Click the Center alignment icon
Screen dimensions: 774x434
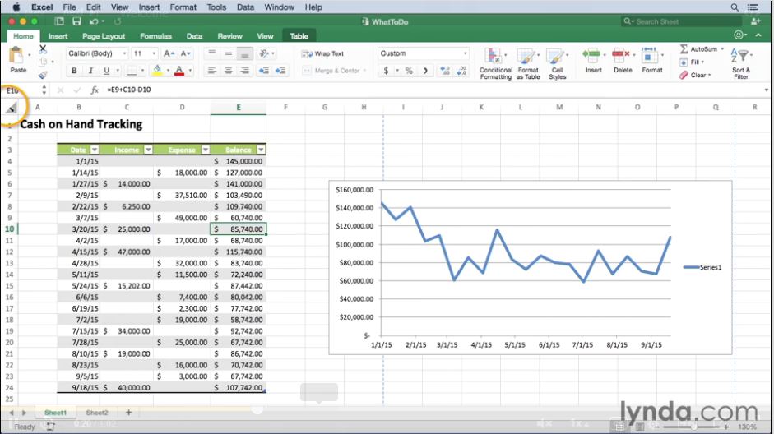pyautogui.click(x=228, y=71)
